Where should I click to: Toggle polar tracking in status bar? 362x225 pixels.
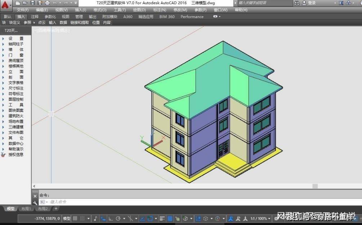118,219
